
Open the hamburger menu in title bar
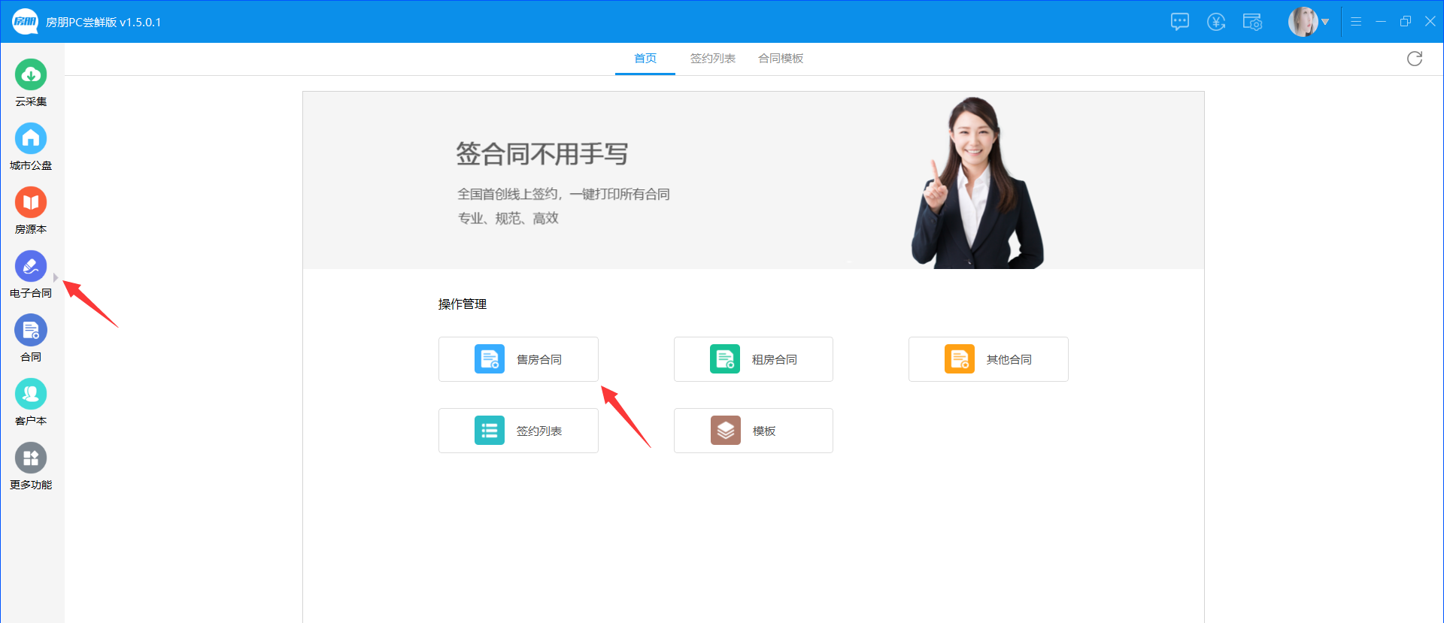(x=1356, y=22)
